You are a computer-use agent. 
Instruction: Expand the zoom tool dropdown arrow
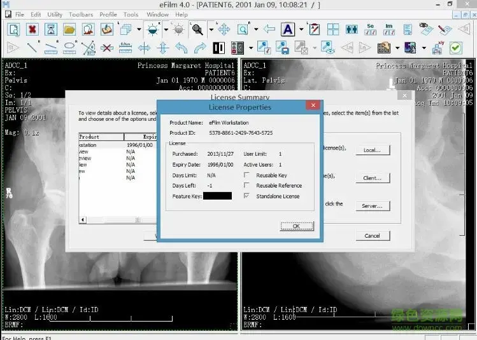[211, 29]
